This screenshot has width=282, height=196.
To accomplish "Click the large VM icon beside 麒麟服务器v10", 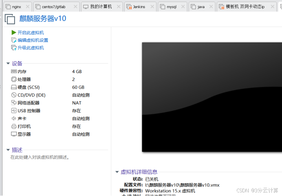I will click(x=10, y=19).
